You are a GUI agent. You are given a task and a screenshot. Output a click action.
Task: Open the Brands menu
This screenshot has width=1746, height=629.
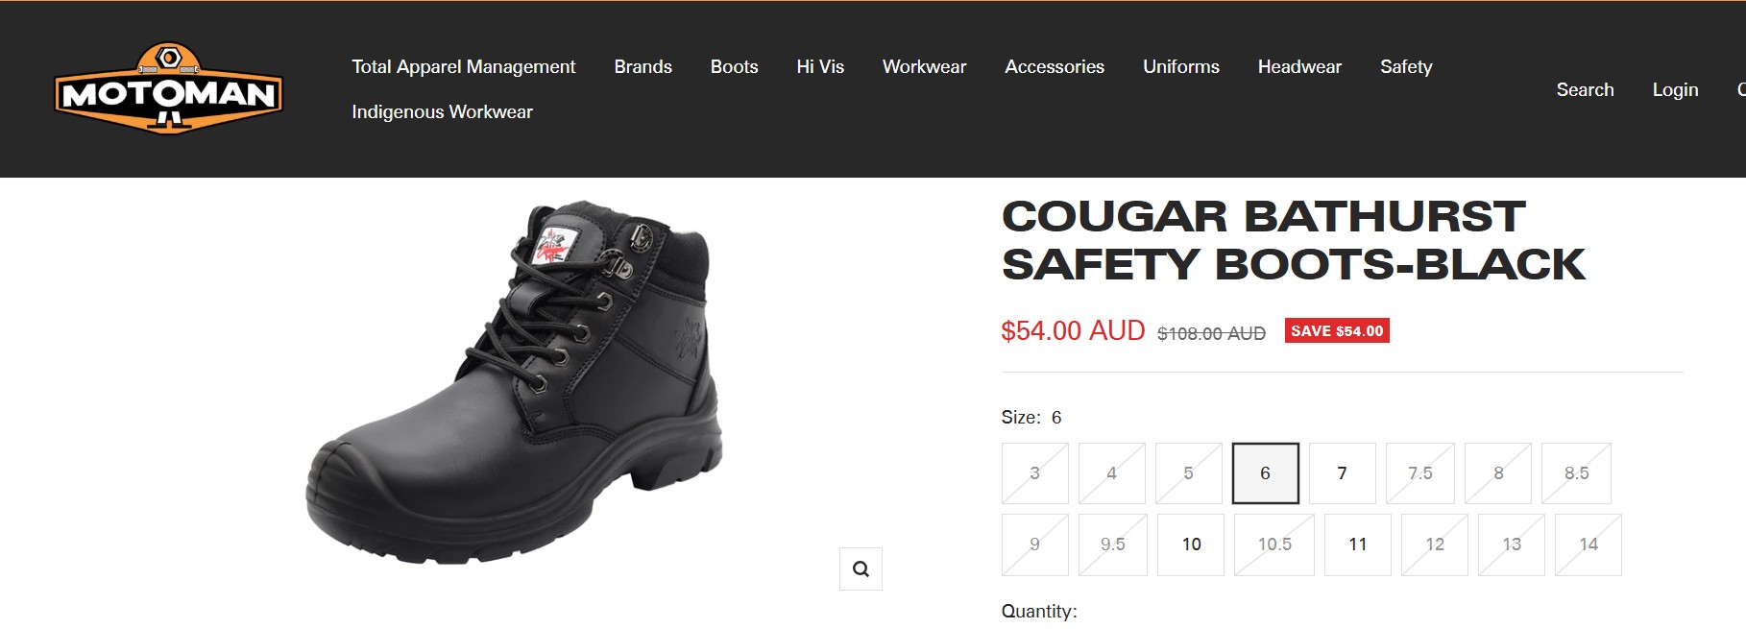(643, 66)
